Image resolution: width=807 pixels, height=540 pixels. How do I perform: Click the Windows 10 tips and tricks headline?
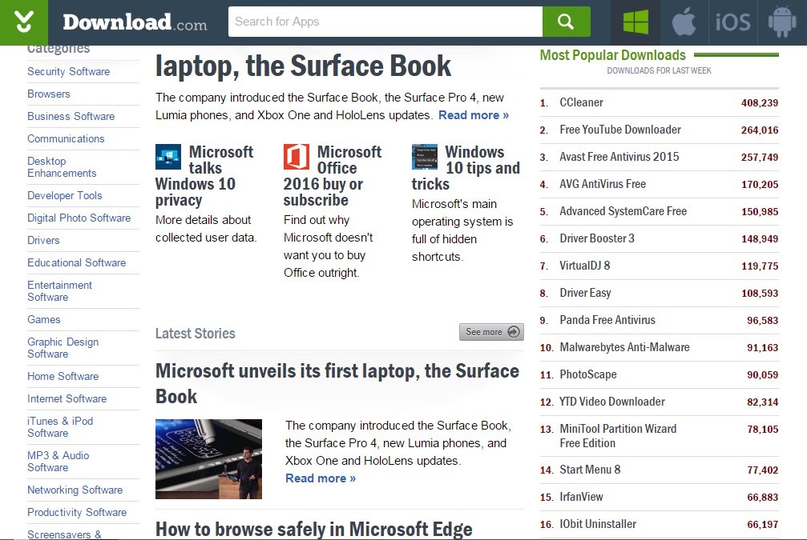[x=466, y=168]
